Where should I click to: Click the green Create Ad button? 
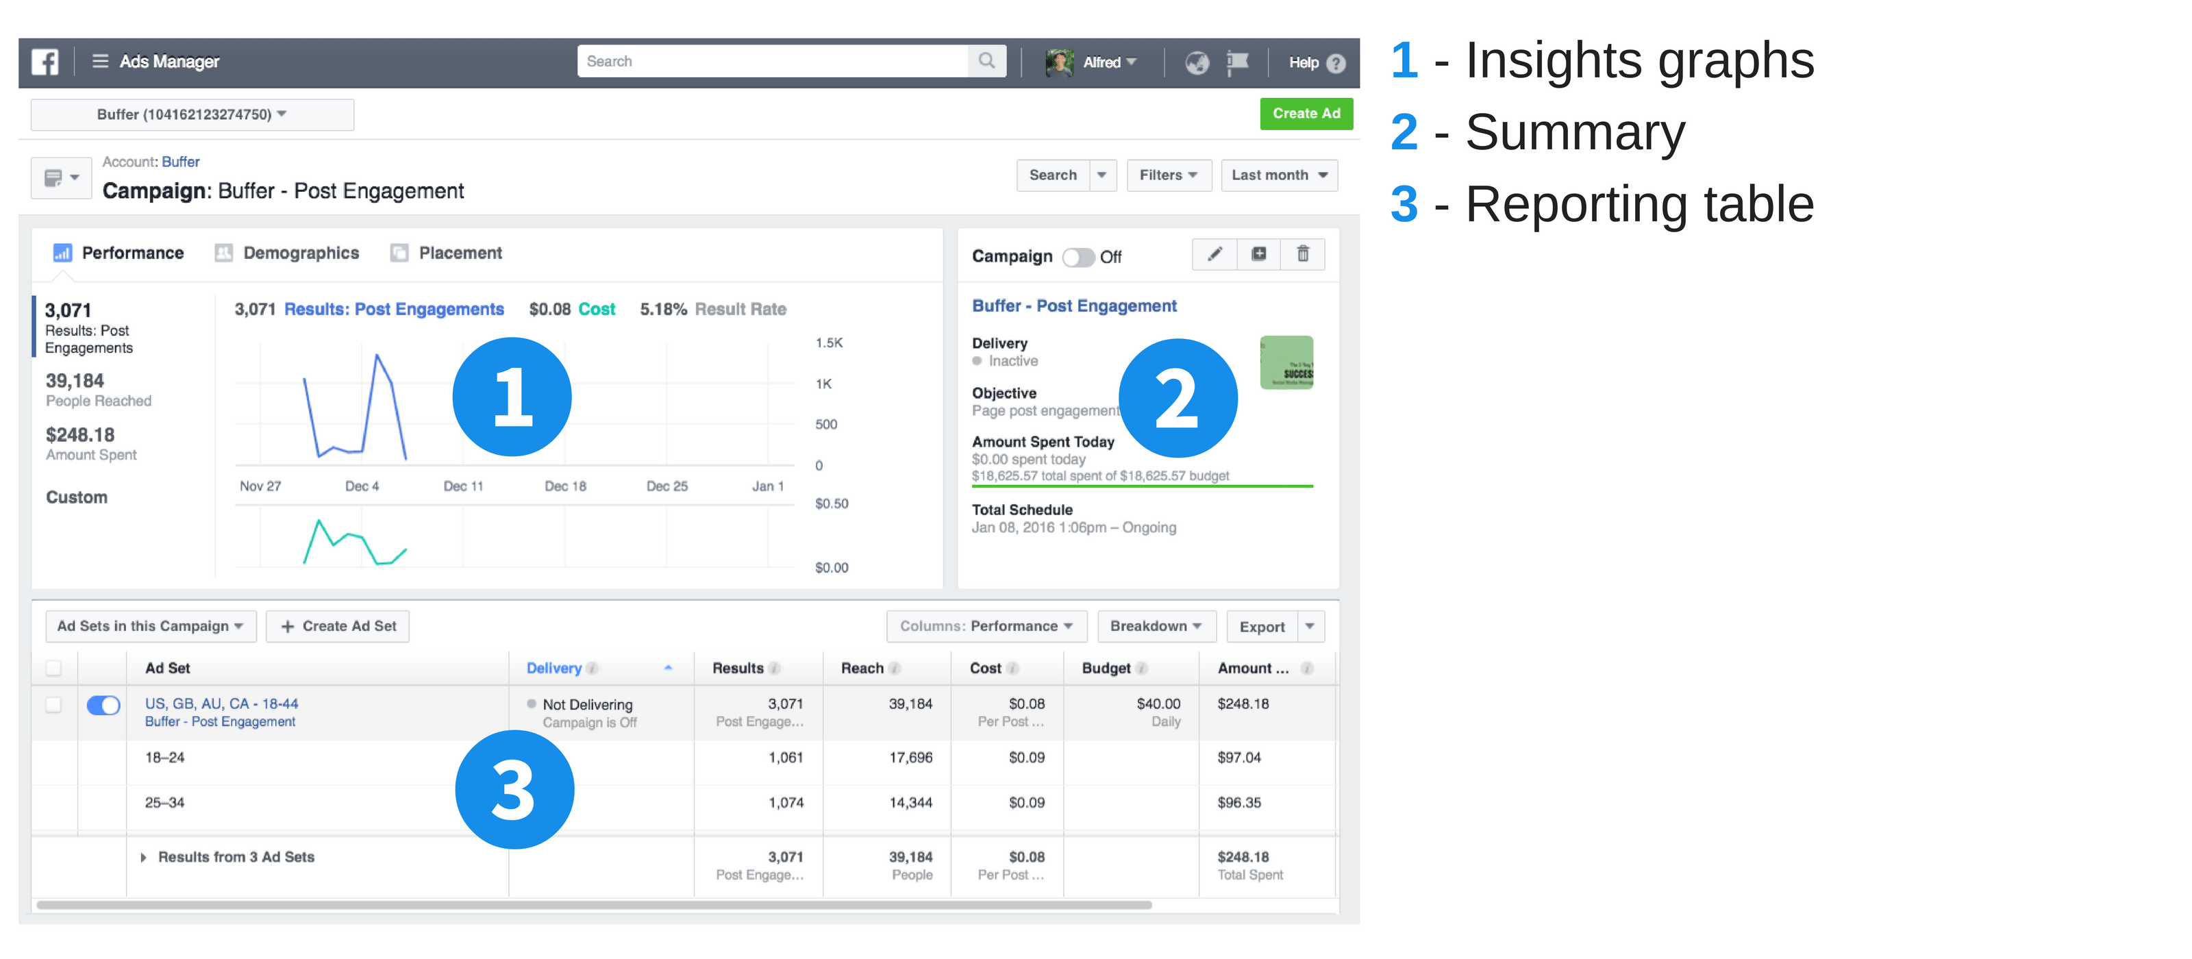tap(1306, 113)
